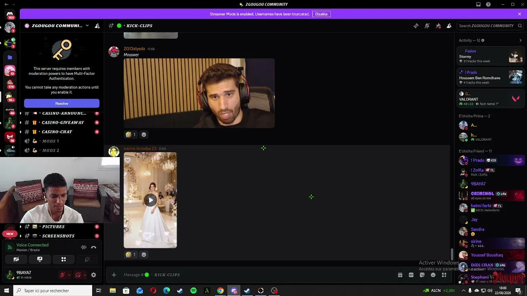This screenshot has width=527, height=296.
Task: Open Fusion's Stormy listening activity
Action: (x=490, y=56)
